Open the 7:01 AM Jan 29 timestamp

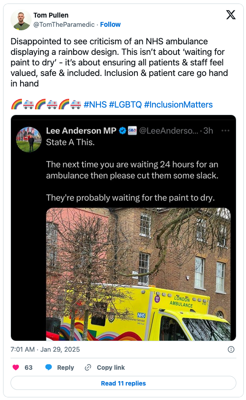45,349
